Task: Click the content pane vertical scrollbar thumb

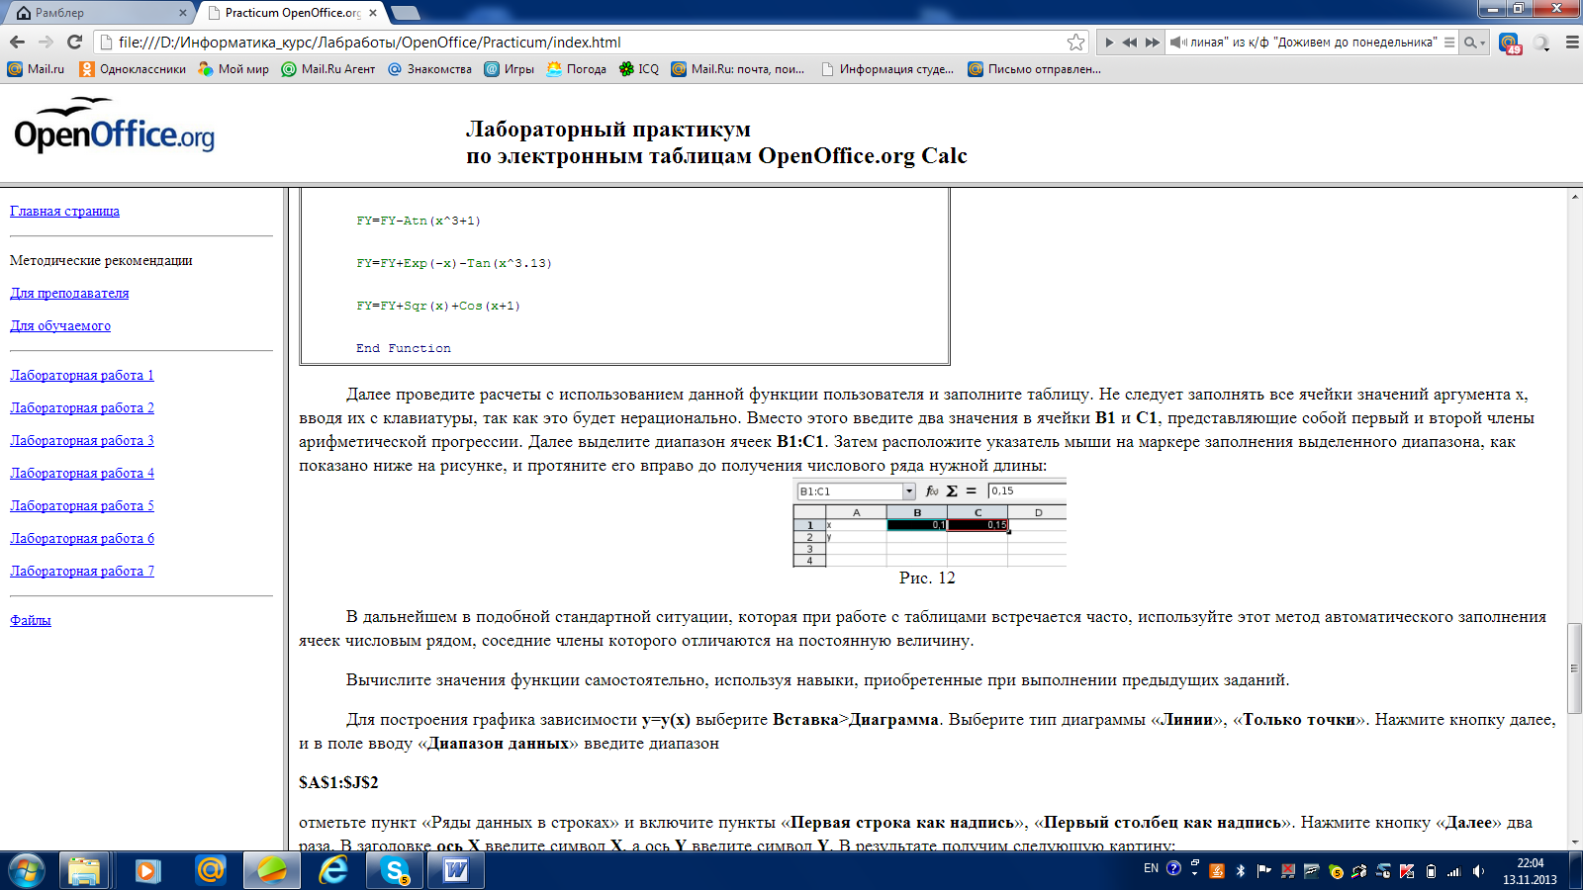Action: point(1574,668)
